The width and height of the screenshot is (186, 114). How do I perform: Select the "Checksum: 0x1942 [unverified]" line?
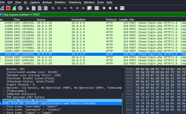pos(30,78)
